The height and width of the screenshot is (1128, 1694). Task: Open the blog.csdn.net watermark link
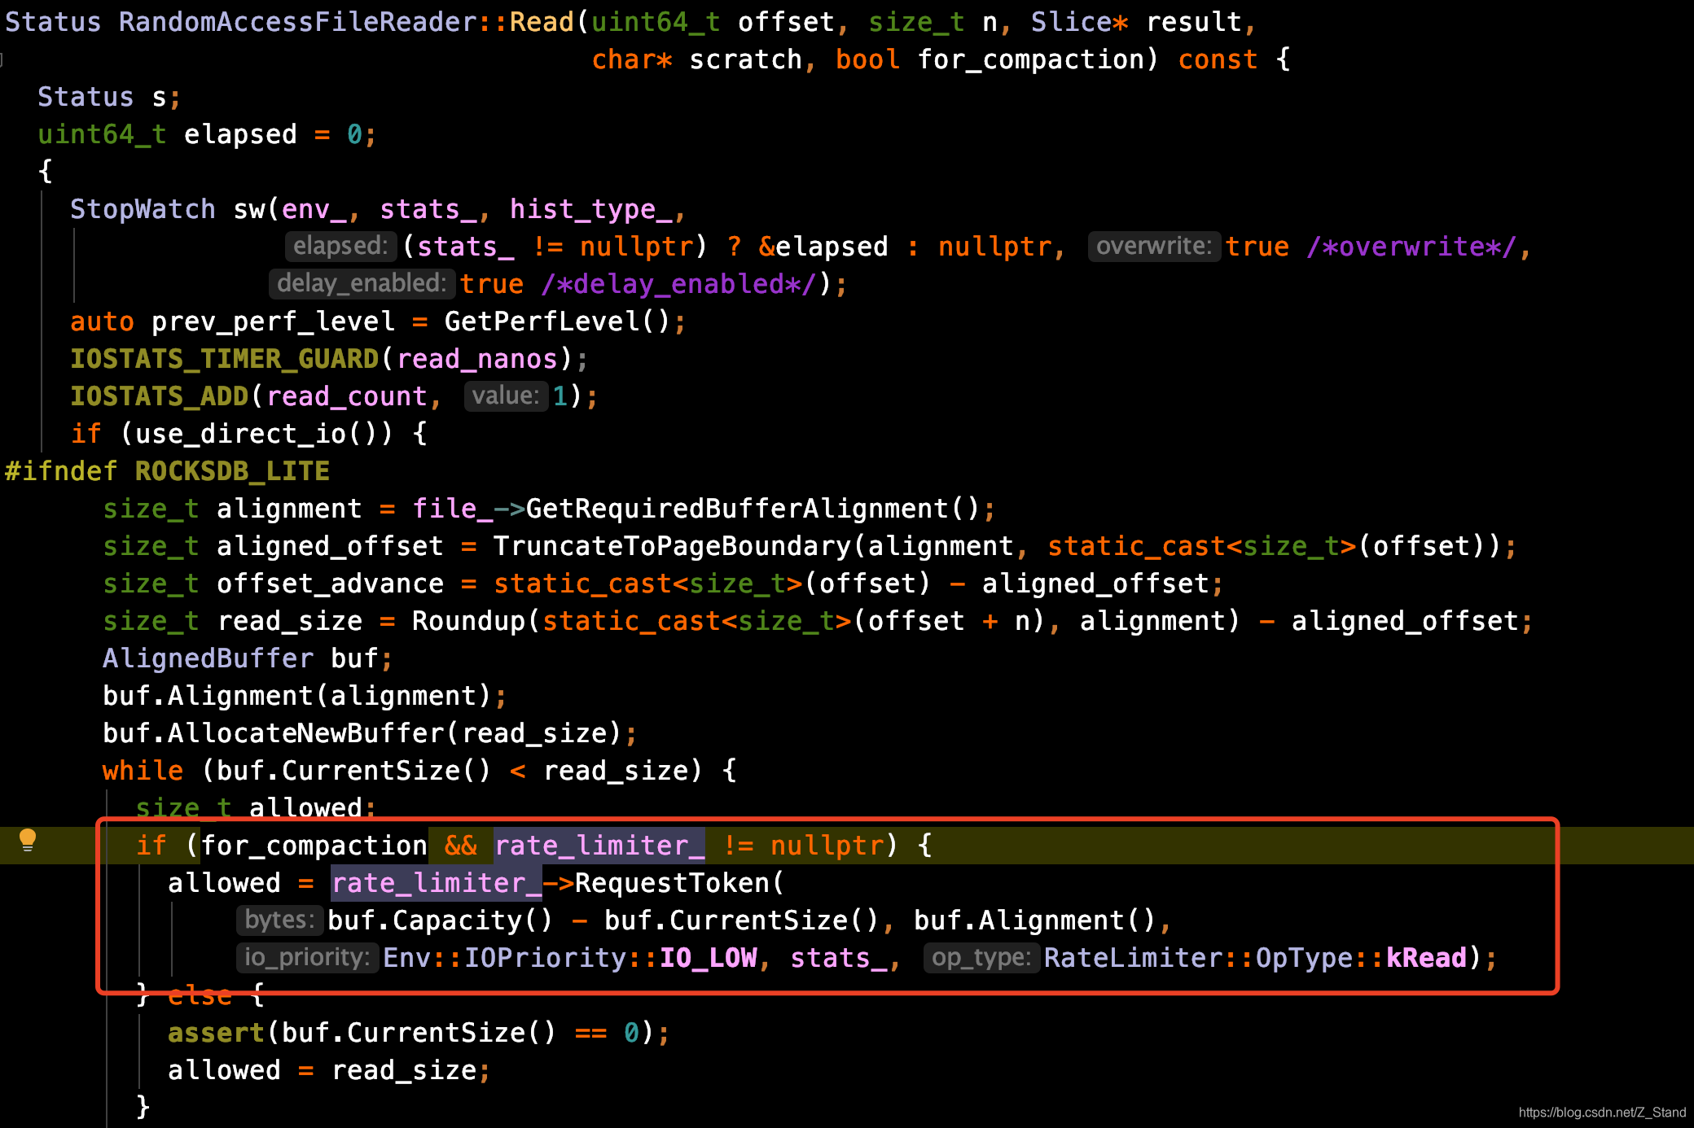1601,1113
